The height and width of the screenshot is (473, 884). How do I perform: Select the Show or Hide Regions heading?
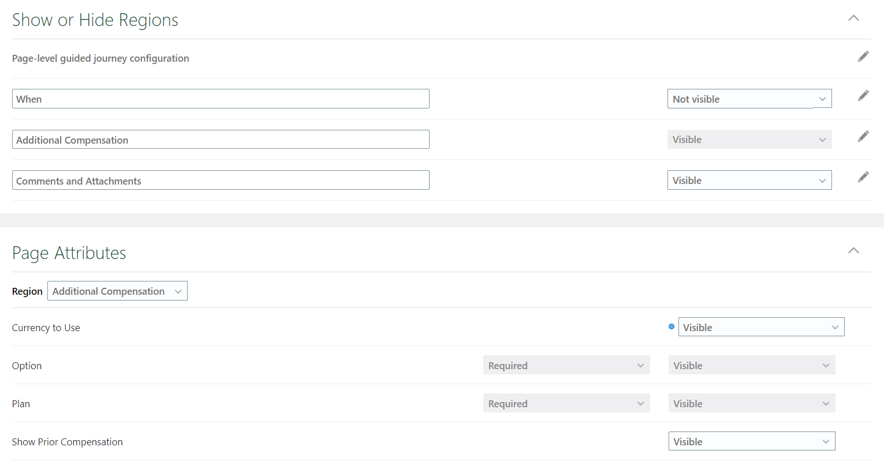95,20
